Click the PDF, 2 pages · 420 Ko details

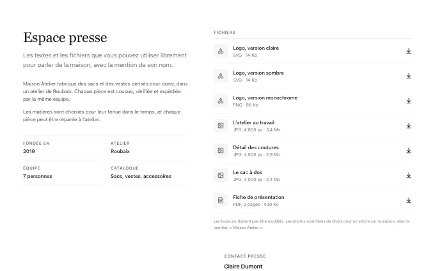256,205
